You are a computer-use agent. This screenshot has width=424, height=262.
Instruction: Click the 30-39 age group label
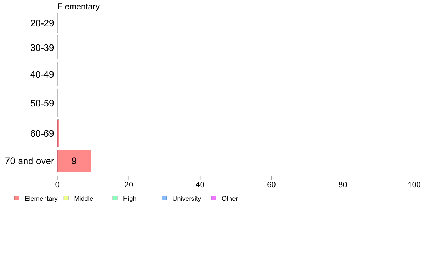point(42,48)
